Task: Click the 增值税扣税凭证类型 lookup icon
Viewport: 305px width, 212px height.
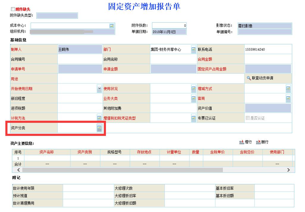Action: [x=193, y=118]
